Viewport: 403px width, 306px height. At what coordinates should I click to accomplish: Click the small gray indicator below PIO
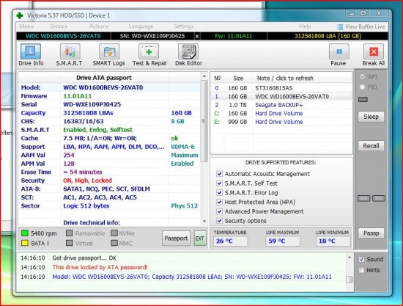(363, 99)
